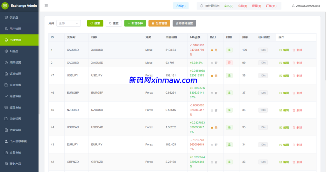Click the 新增币种 add currency button
The width and height of the screenshot is (326, 172).
tap(135, 23)
